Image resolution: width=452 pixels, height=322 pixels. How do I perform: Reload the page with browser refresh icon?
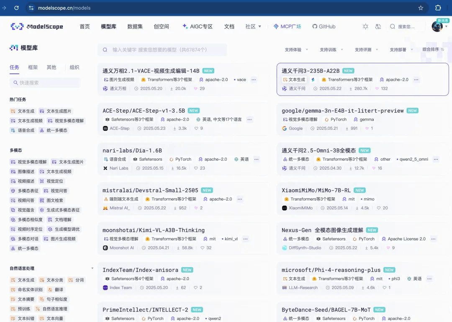16,8
